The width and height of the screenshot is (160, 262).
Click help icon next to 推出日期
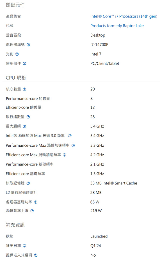tap(24, 246)
